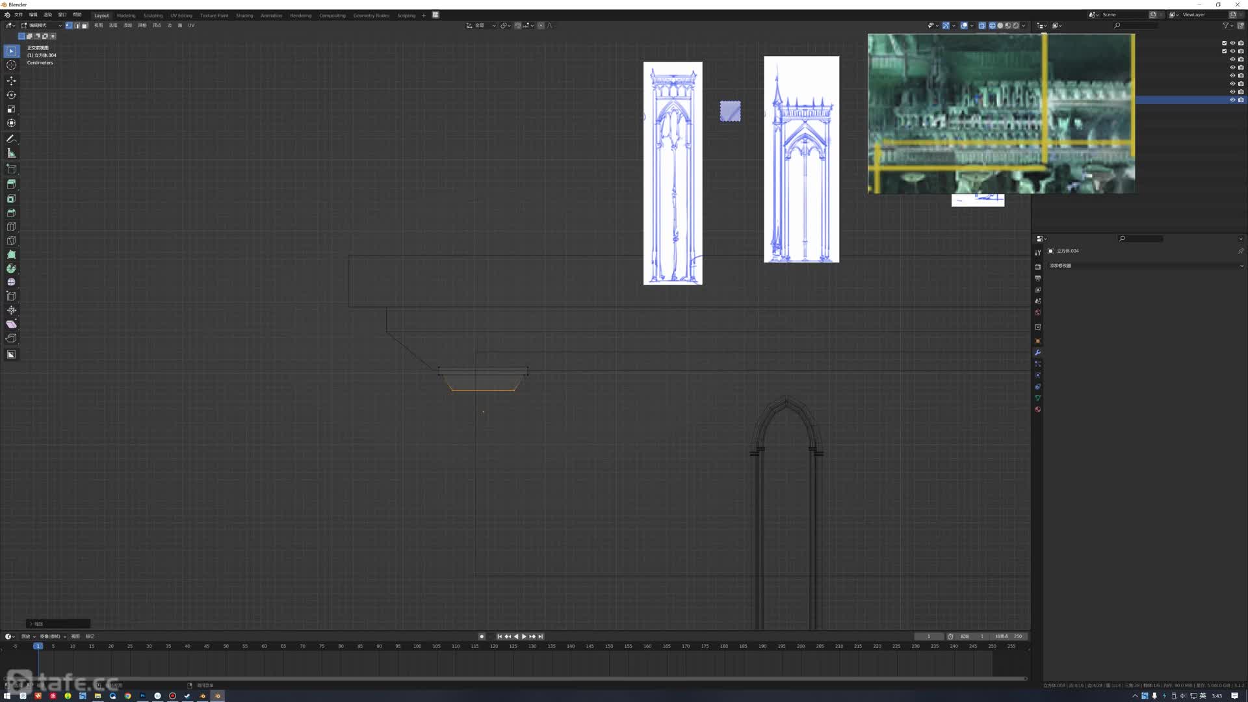Viewport: 1248px width, 702px height.
Task: Select the Inset Faces tool
Action: click(11, 199)
